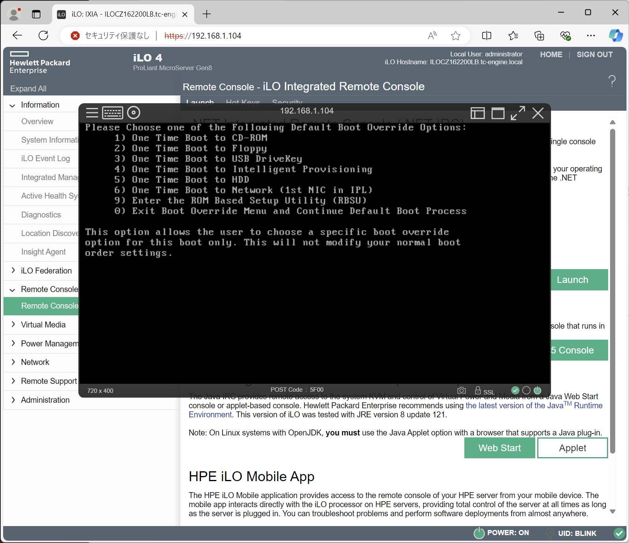Open a new browser tab
The width and height of the screenshot is (629, 543).
click(x=206, y=14)
